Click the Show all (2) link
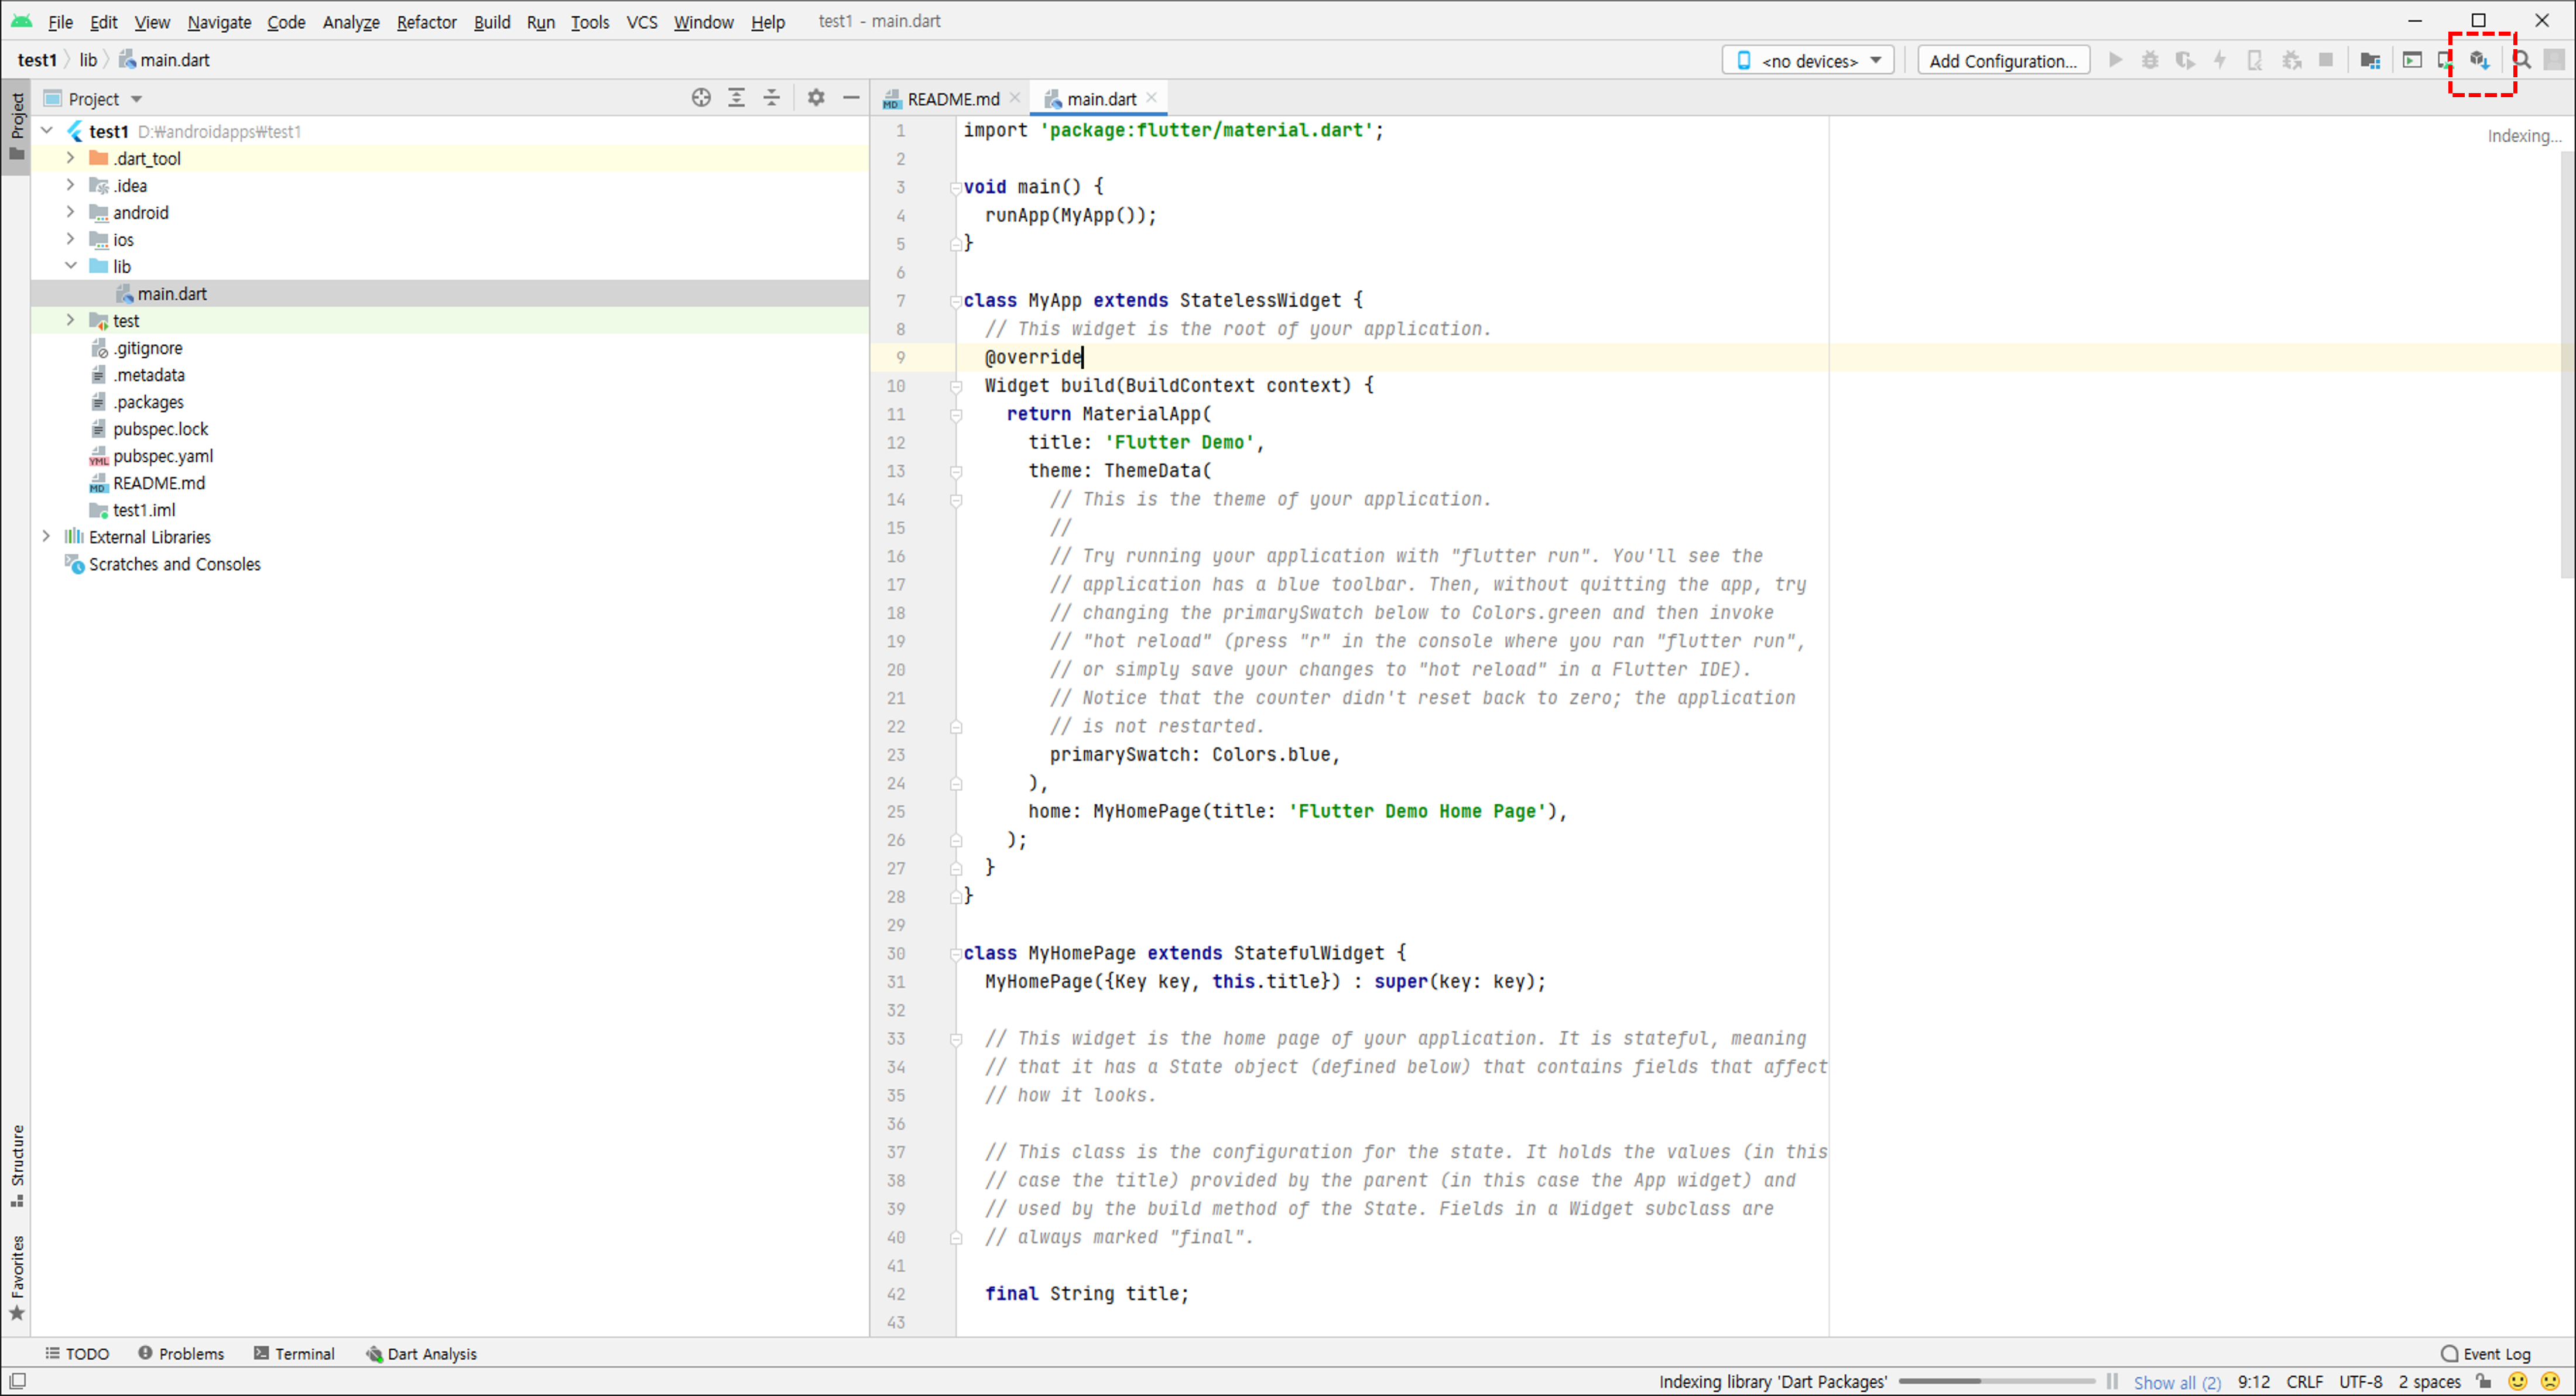Viewport: 2576px width, 1396px height. pyautogui.click(x=2176, y=1382)
